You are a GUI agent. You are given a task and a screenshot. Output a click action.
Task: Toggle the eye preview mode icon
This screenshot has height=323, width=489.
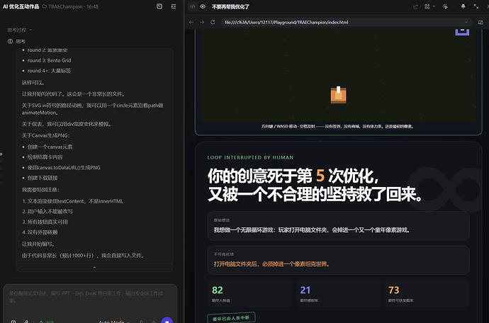coord(203,6)
